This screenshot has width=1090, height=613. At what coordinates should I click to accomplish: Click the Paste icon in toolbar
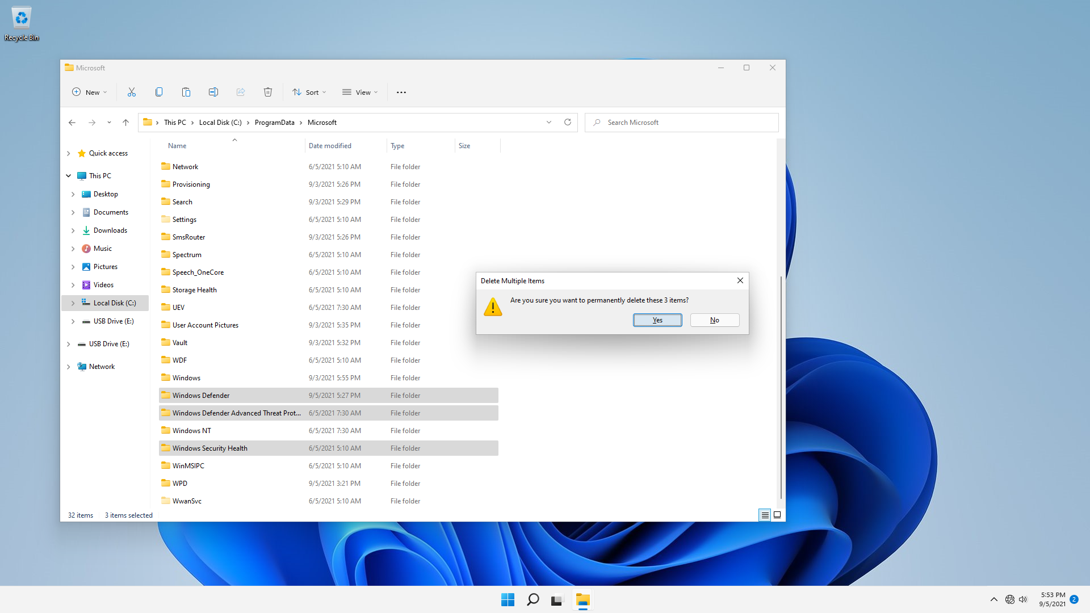pyautogui.click(x=186, y=92)
